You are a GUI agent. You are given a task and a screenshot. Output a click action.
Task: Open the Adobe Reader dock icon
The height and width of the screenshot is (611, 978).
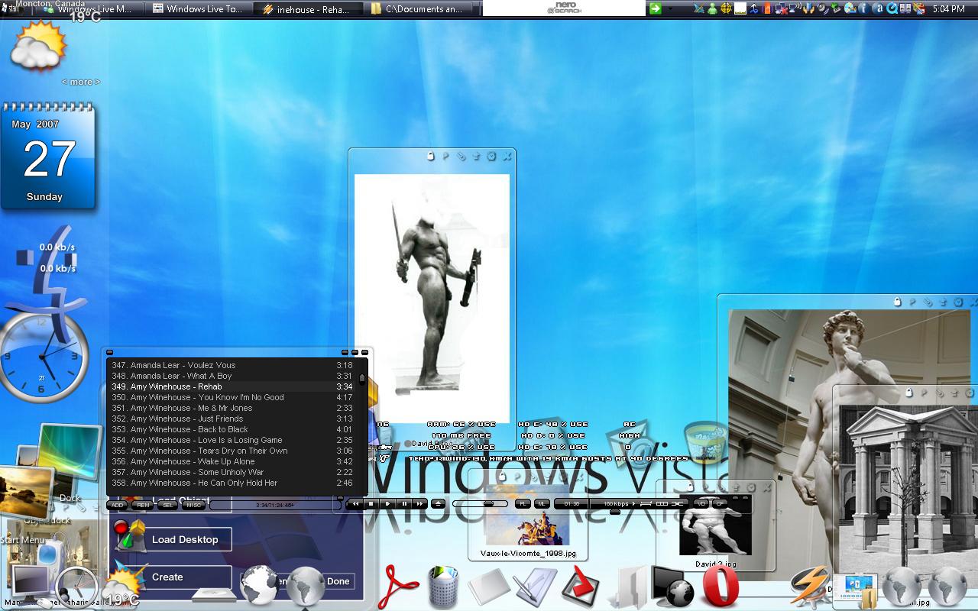click(x=398, y=587)
